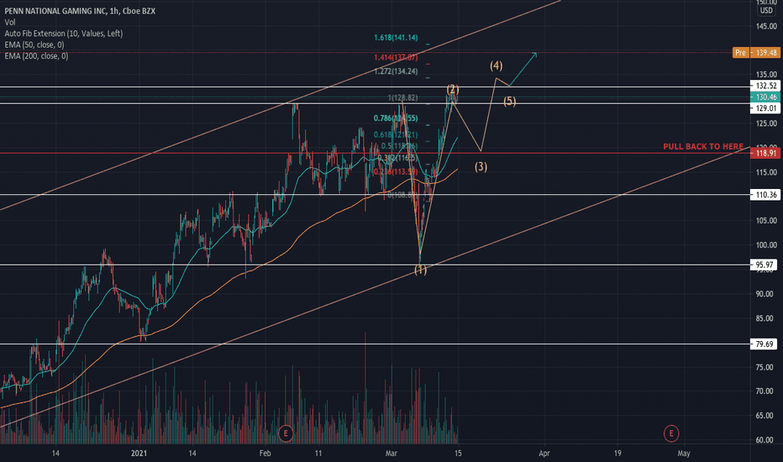Click the Apr label on time axis

tap(544, 453)
